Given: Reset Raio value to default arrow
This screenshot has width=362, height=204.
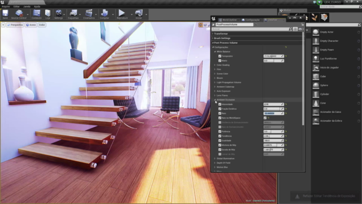Looking at the screenshot, I should 286,113.
